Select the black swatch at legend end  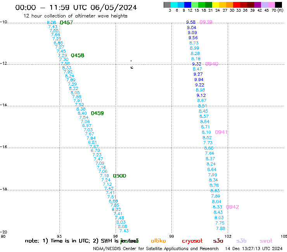click(278, 5)
